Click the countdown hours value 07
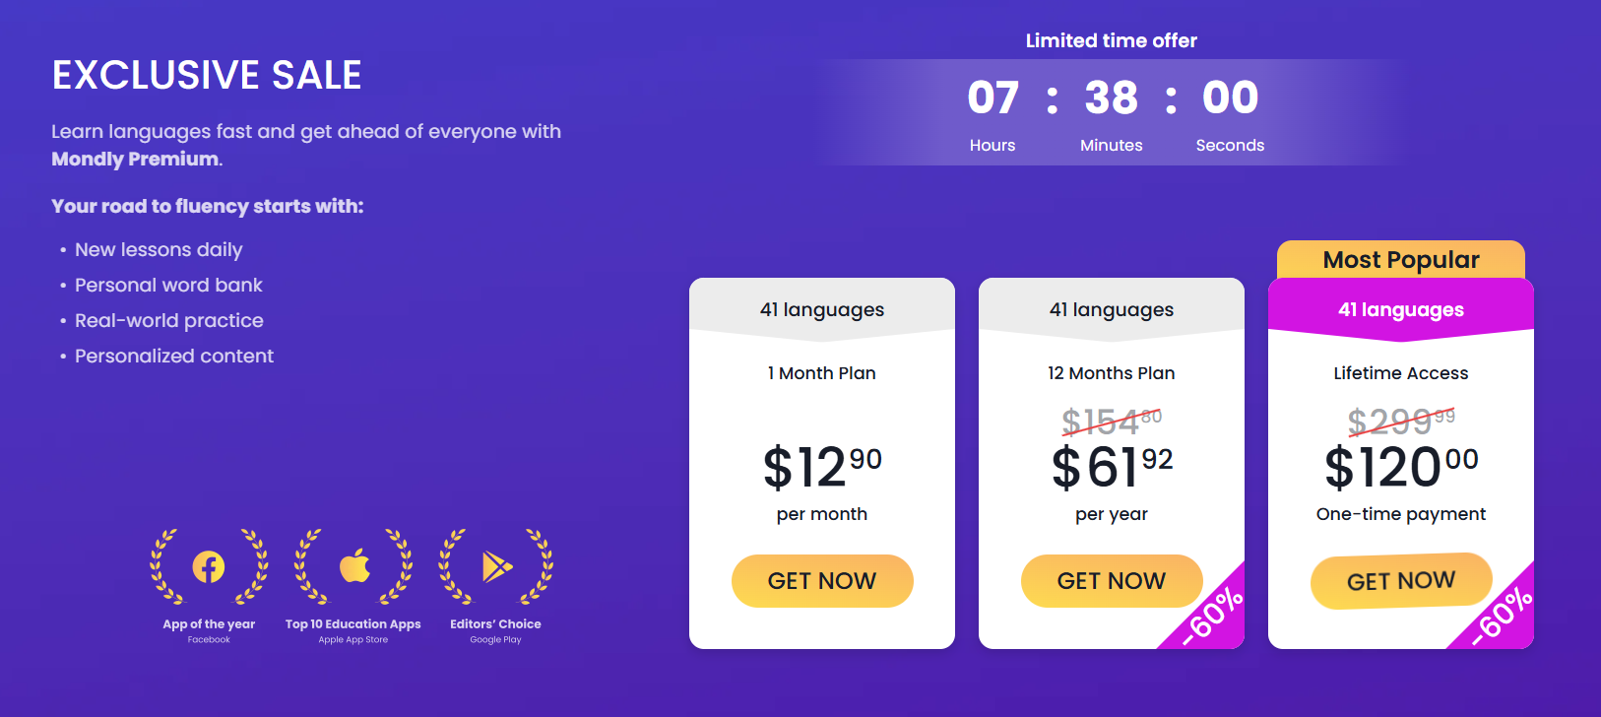This screenshot has height=717, width=1601. tap(993, 98)
